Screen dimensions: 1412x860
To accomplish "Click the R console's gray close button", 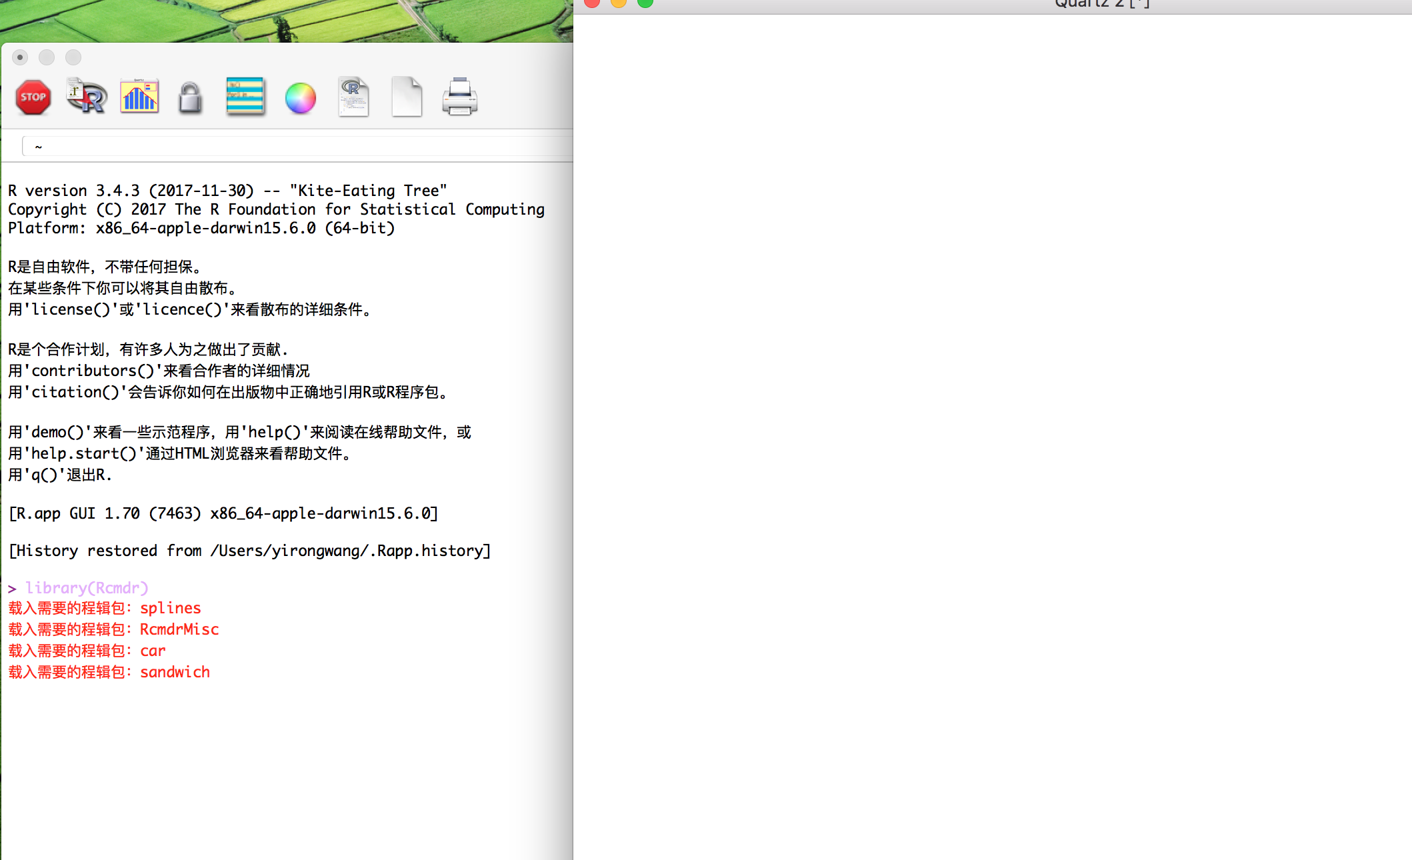I will (x=20, y=57).
